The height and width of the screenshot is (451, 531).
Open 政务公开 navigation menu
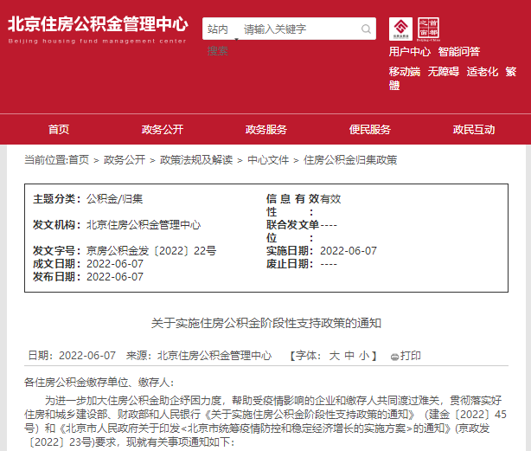pos(163,129)
